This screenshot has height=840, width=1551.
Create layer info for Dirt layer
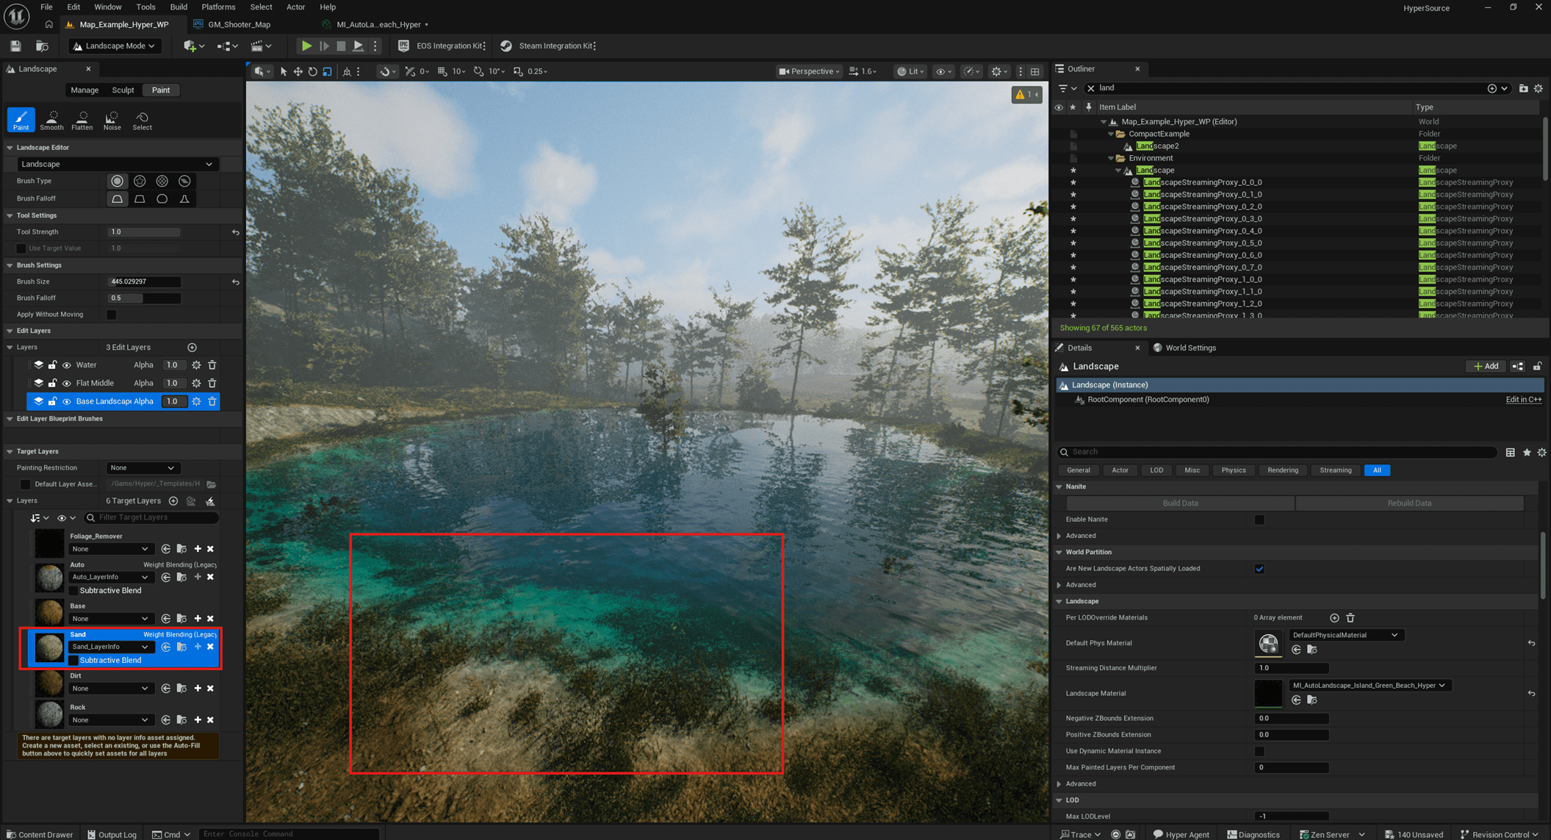197,688
